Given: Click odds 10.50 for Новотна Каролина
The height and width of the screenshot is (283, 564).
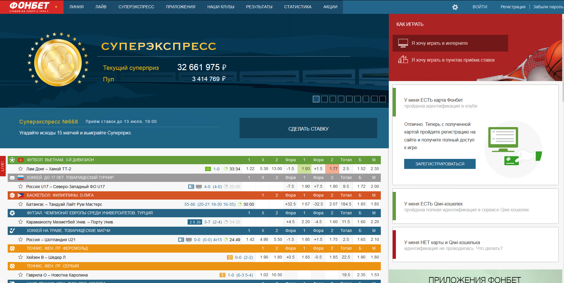Looking at the screenshot, I should coord(277,275).
